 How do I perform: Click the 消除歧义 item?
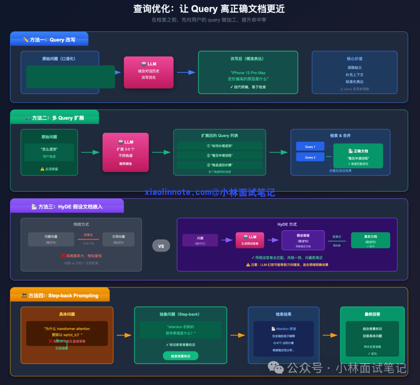354,68
